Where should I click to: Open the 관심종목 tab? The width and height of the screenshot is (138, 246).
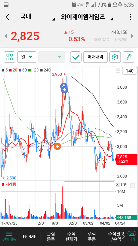pos(51,236)
